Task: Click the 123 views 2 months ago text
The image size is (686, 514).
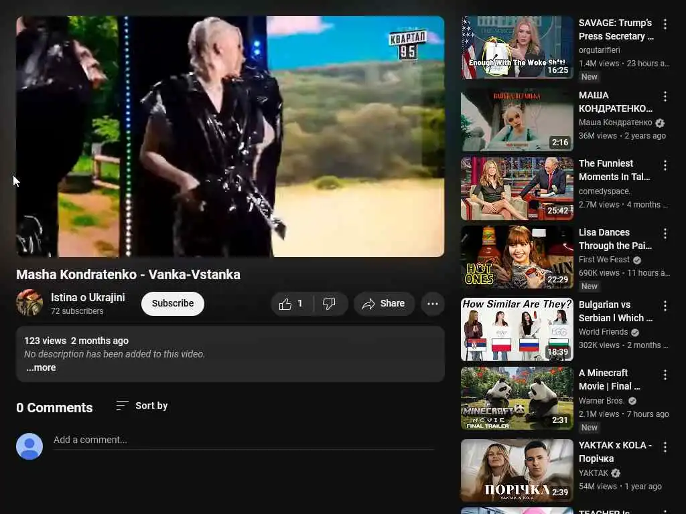Action: pos(76,341)
